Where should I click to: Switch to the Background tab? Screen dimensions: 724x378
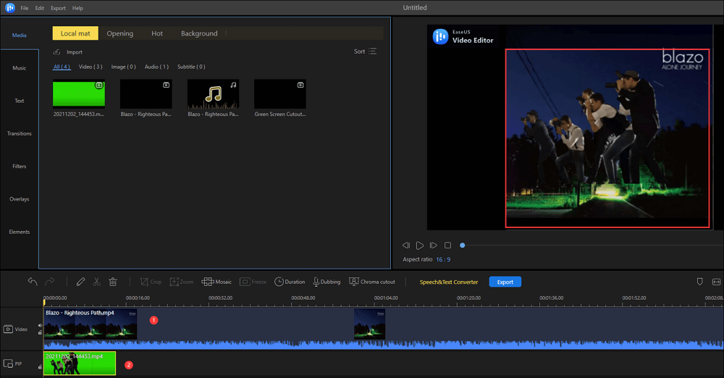pyautogui.click(x=199, y=33)
